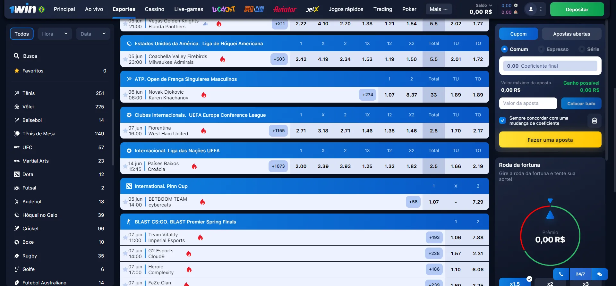Favorite the Fiorentina vs West Ham match
Screen dimensions: 616x286
[125, 131]
